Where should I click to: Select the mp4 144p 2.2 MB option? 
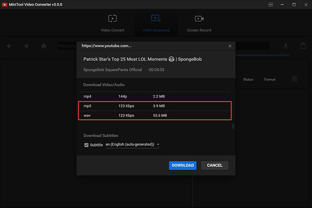point(155,97)
